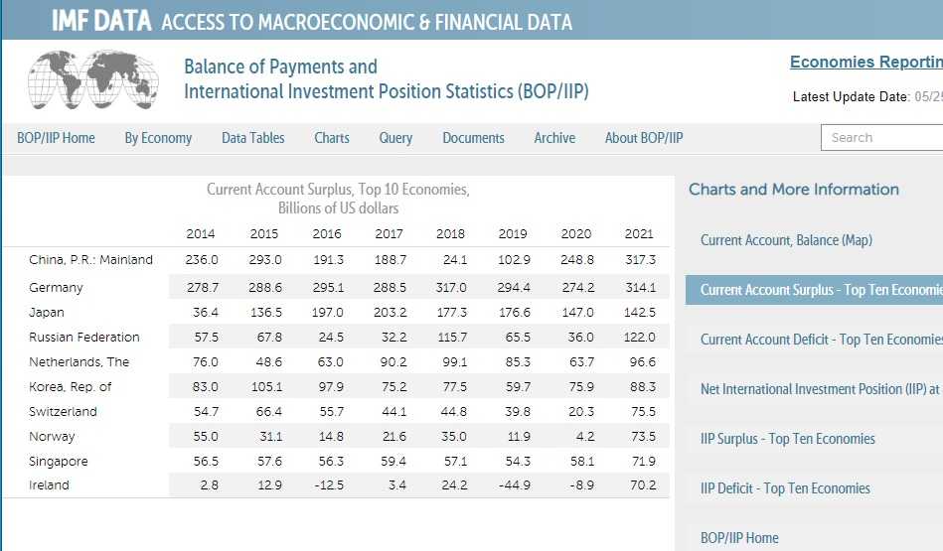Select the Archive navigation item
The width and height of the screenshot is (943, 551).
click(x=554, y=138)
